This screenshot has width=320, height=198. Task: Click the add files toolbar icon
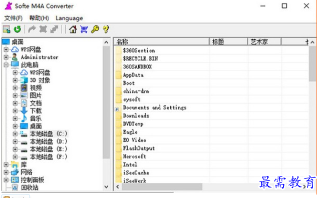(7, 29)
